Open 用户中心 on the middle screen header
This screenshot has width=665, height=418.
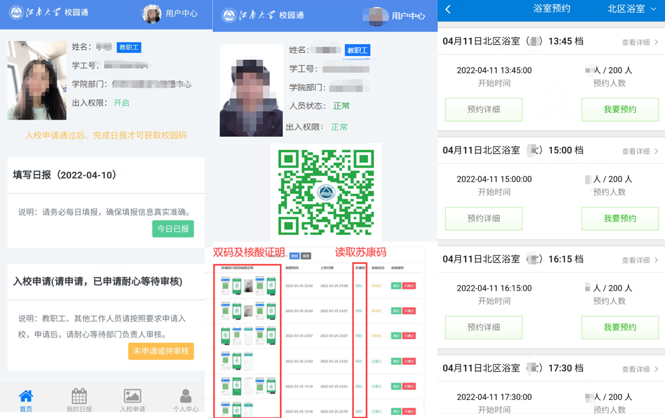click(x=408, y=16)
